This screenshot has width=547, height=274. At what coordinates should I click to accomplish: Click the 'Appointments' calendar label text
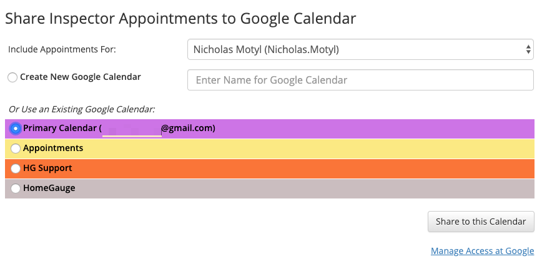[x=53, y=149]
